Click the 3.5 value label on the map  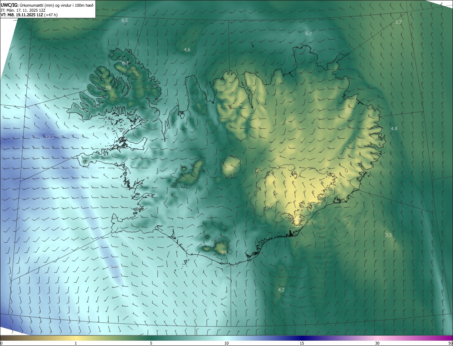coord(389,235)
